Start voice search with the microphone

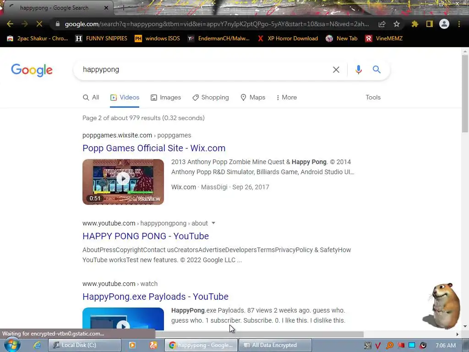(358, 70)
